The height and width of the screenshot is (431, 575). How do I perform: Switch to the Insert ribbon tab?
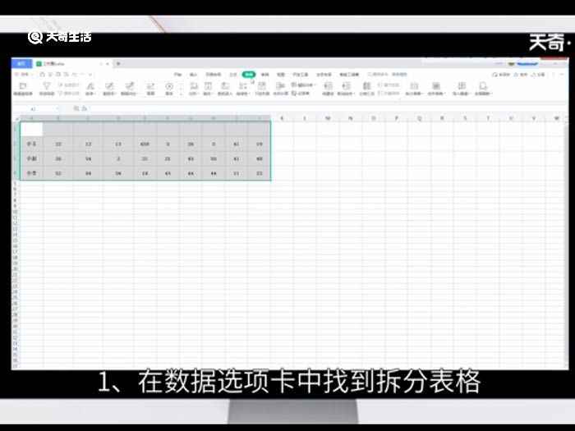click(x=193, y=74)
